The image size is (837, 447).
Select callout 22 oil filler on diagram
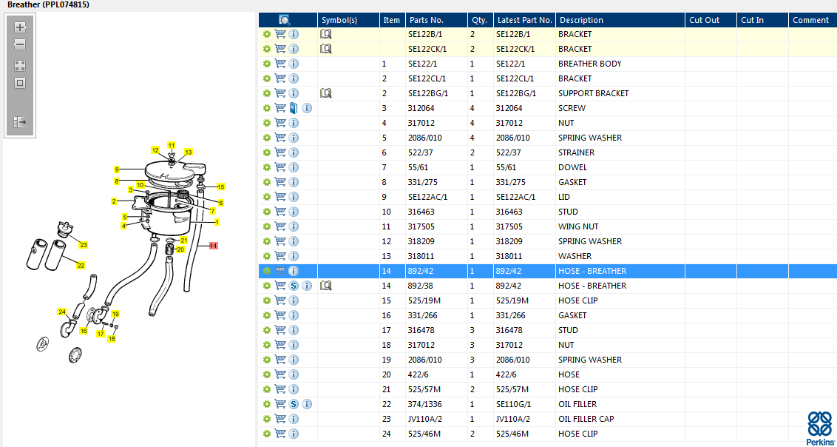(81, 266)
